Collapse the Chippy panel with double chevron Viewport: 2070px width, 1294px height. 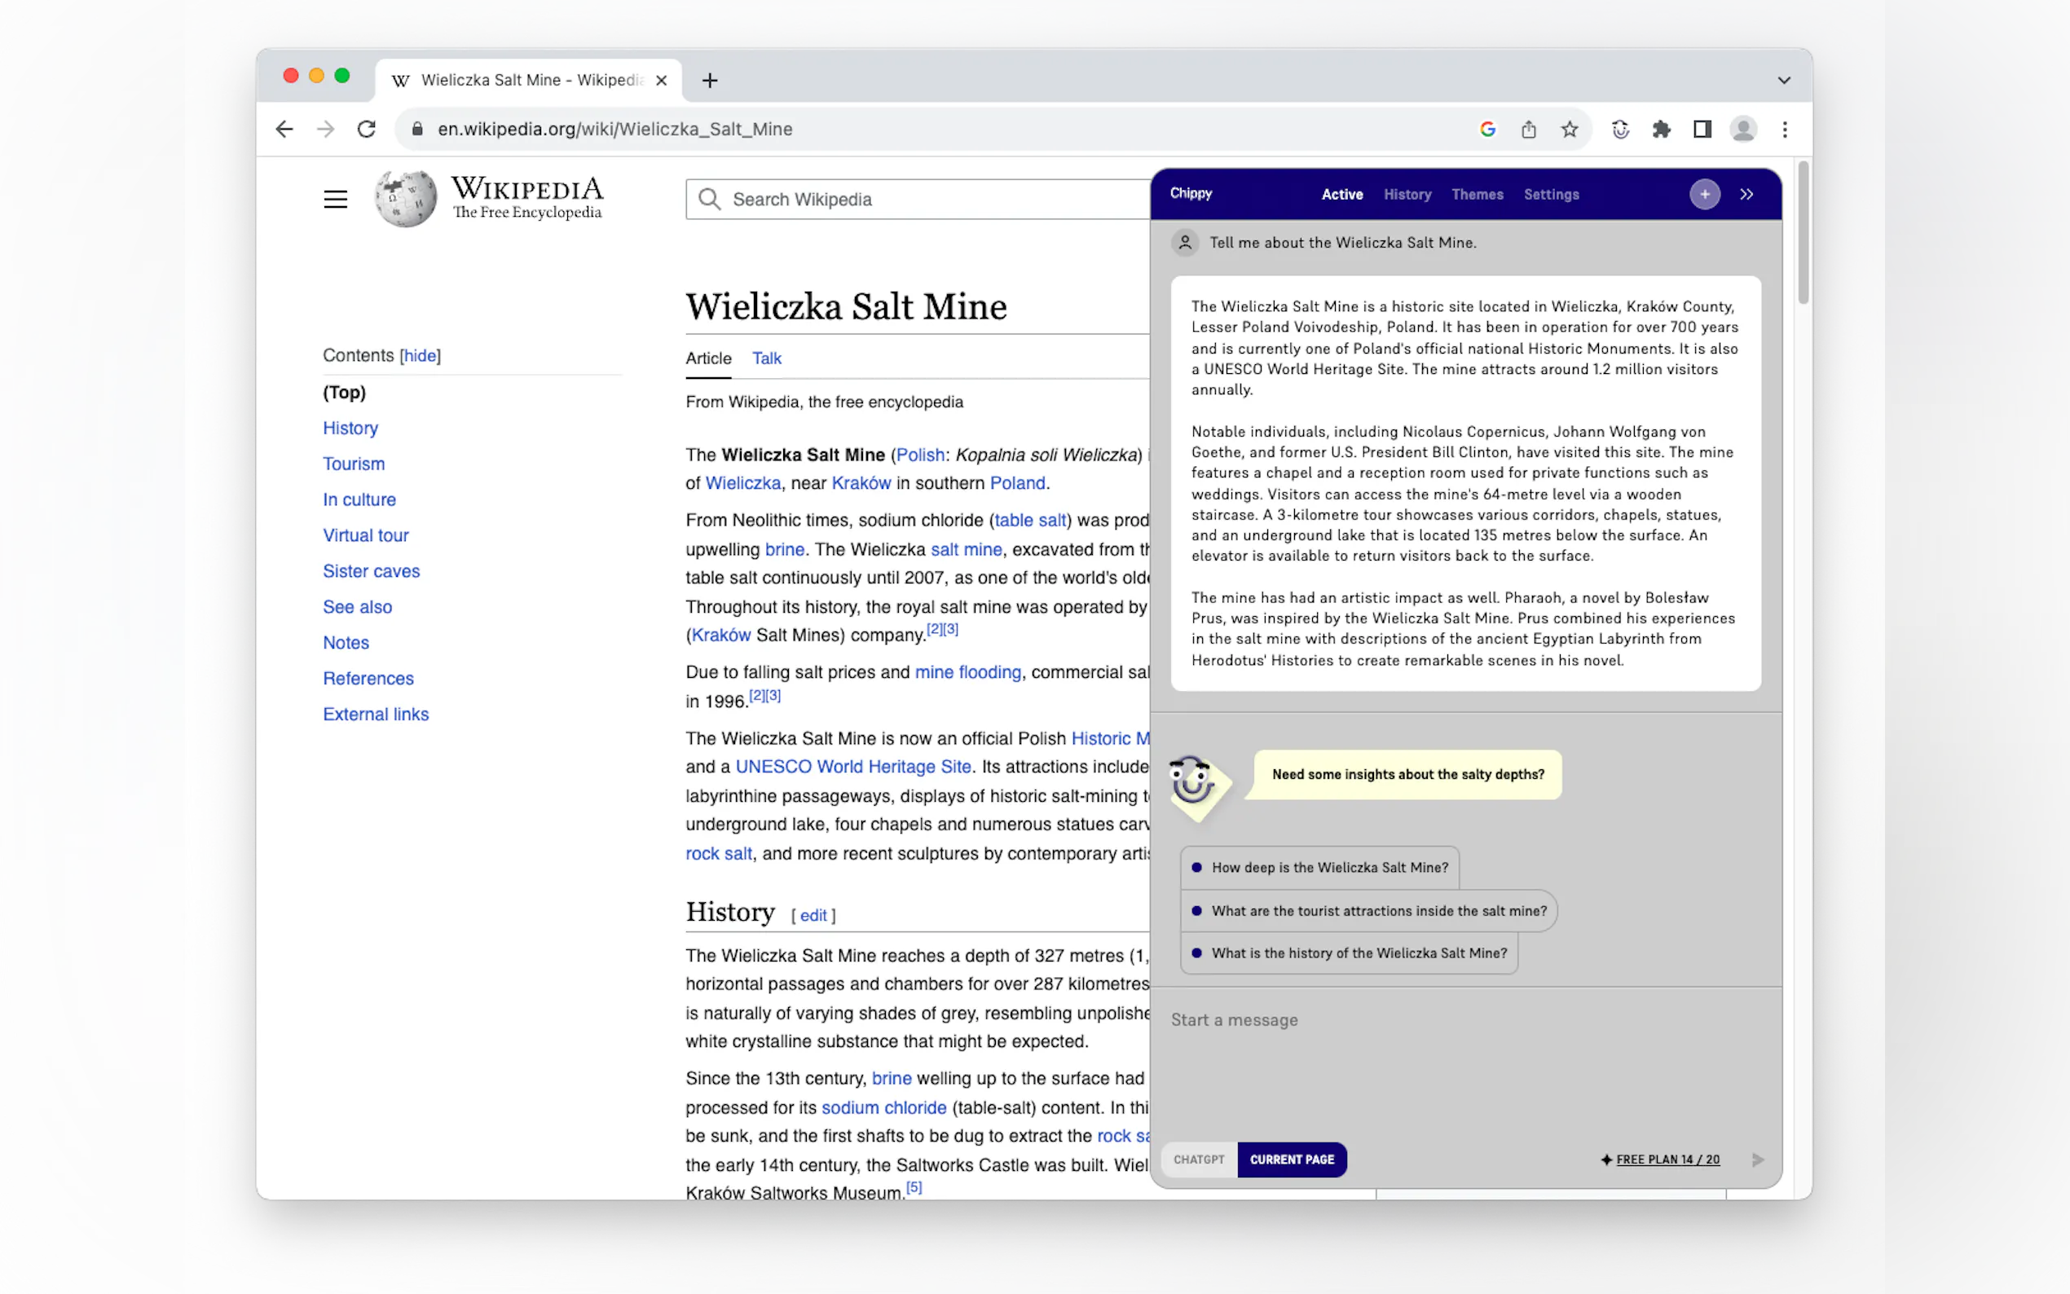[x=1746, y=194]
